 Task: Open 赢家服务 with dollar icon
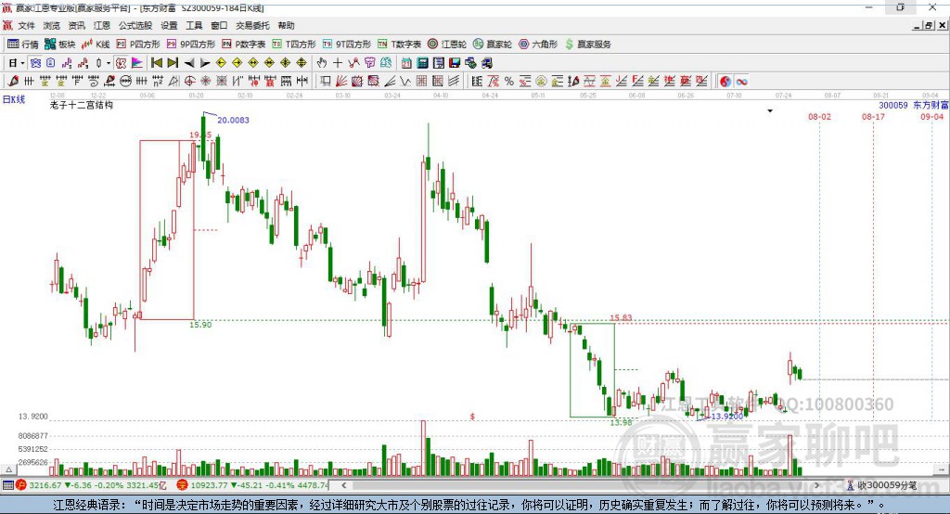[x=587, y=45]
